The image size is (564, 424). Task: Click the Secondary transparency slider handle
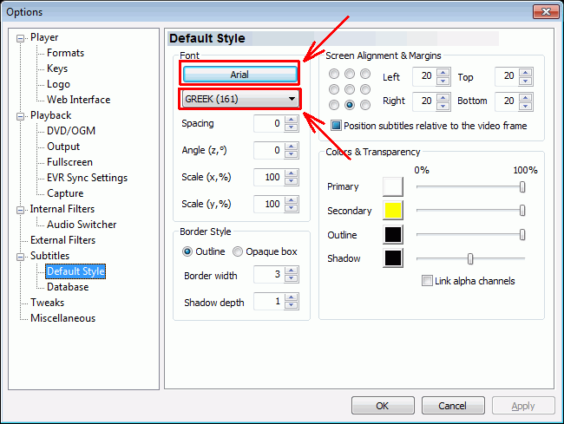coord(522,211)
